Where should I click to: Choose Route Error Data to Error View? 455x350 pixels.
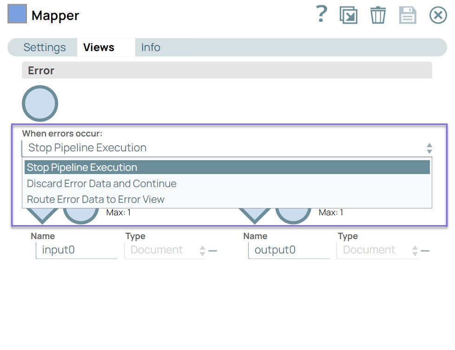[96, 199]
